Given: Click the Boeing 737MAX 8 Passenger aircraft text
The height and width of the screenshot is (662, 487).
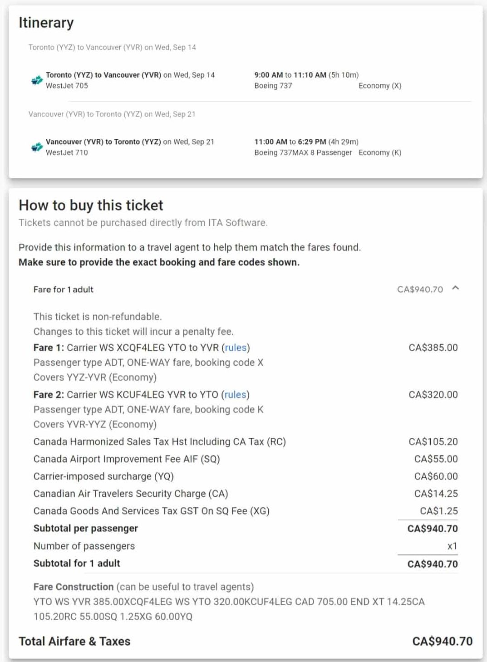Looking at the screenshot, I should click(x=303, y=152).
